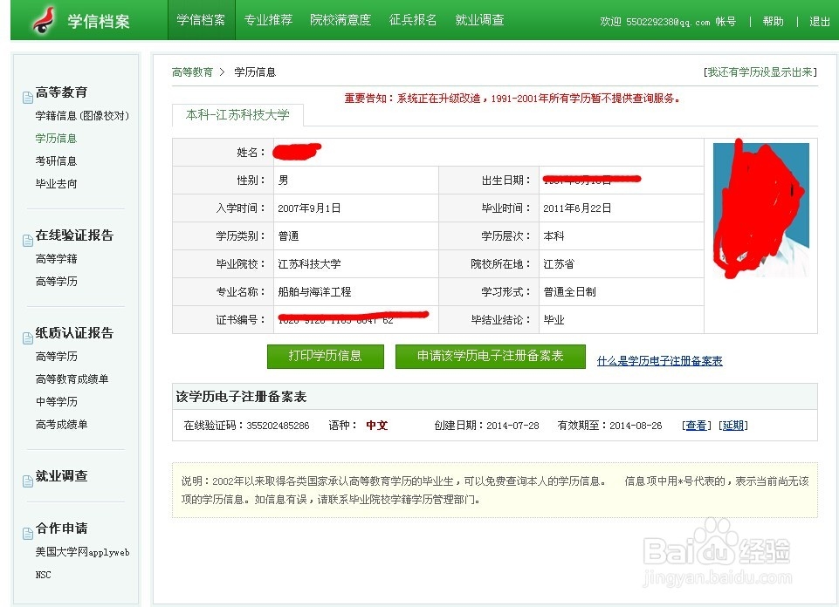This screenshot has width=839, height=607.
Task: Open the 专业推荐 navigation item
Action: [x=268, y=20]
